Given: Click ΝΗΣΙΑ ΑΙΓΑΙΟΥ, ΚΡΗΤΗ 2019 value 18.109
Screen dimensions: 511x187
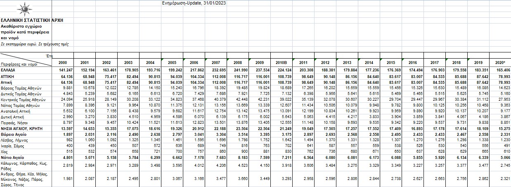Looking at the screenshot, I should [482, 129].
